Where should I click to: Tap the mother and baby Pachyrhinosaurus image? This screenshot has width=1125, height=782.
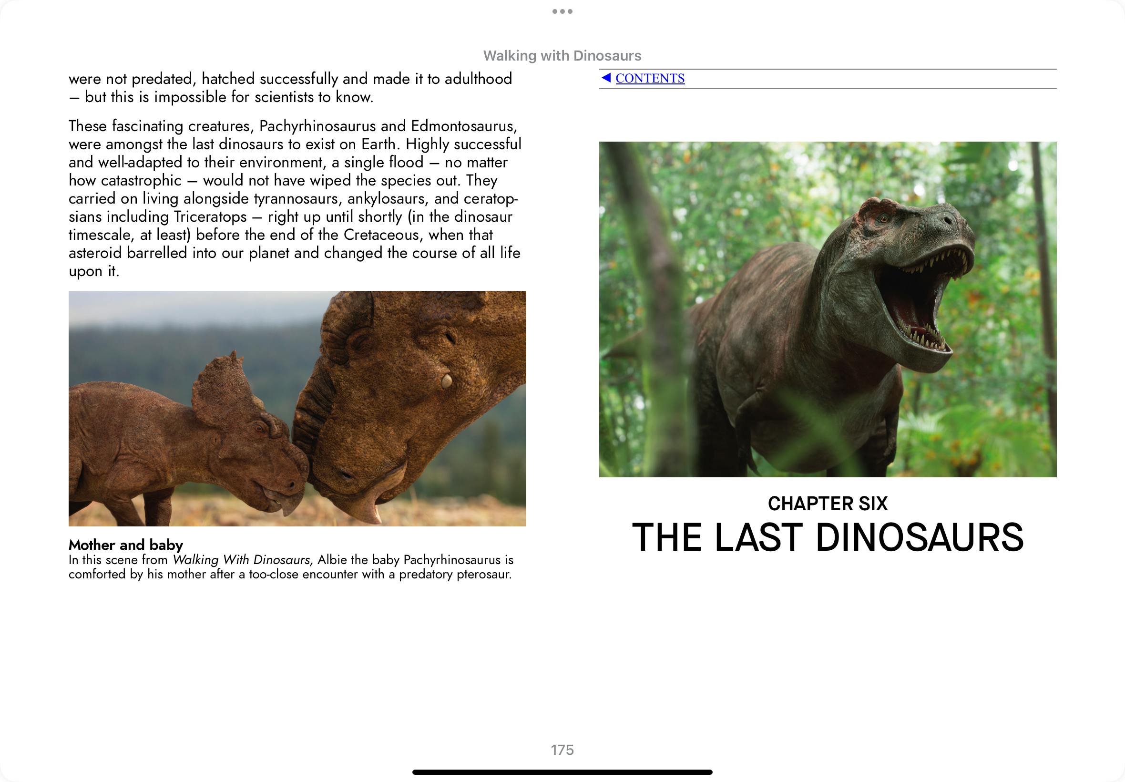297,408
